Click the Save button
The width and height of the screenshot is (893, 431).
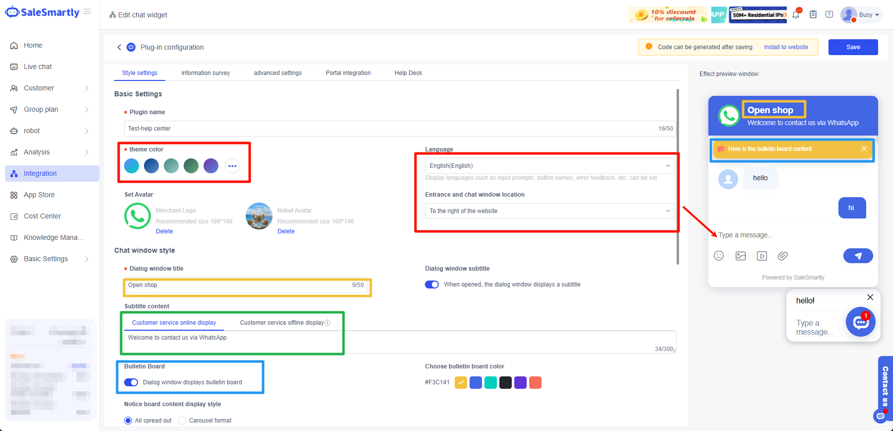click(x=853, y=47)
